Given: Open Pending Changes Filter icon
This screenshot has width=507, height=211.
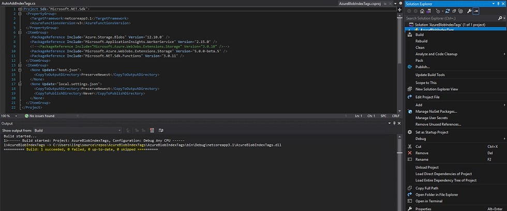Looking at the screenshot, I should tap(438, 11).
